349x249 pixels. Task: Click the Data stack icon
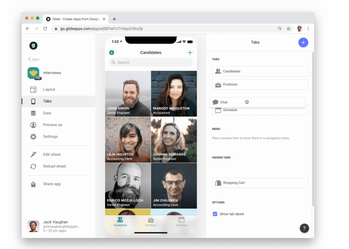click(33, 113)
